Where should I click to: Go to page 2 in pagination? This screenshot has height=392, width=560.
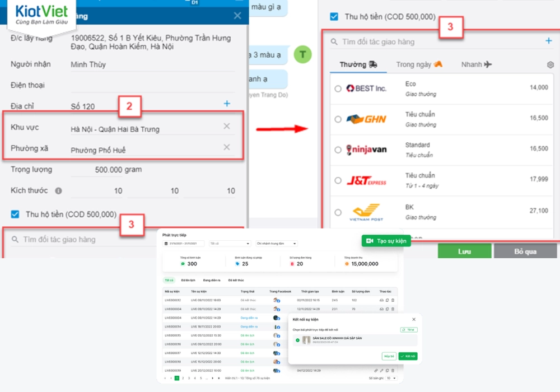pyautogui.click(x=183, y=378)
